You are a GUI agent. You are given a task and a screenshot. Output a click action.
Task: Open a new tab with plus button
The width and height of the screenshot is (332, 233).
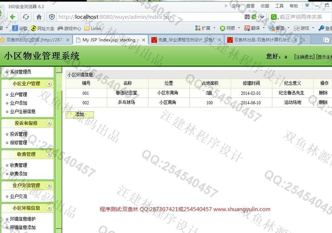click(305, 40)
